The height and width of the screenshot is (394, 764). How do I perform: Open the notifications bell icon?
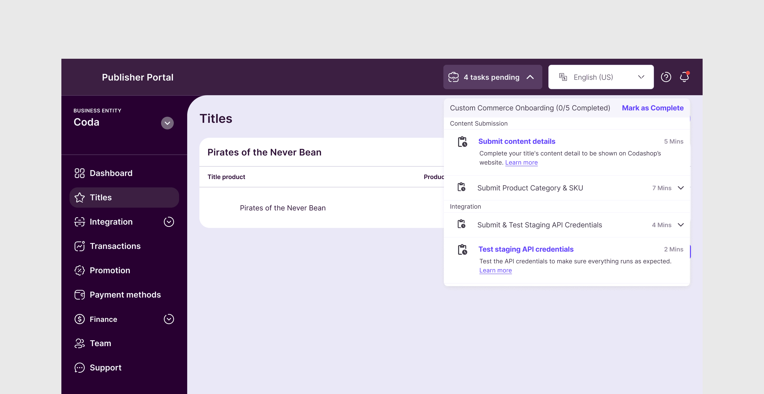pyautogui.click(x=685, y=77)
